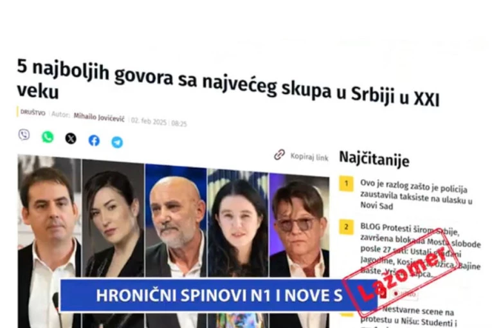
Task: Click the Kopiraj link text
Action: 309,157
